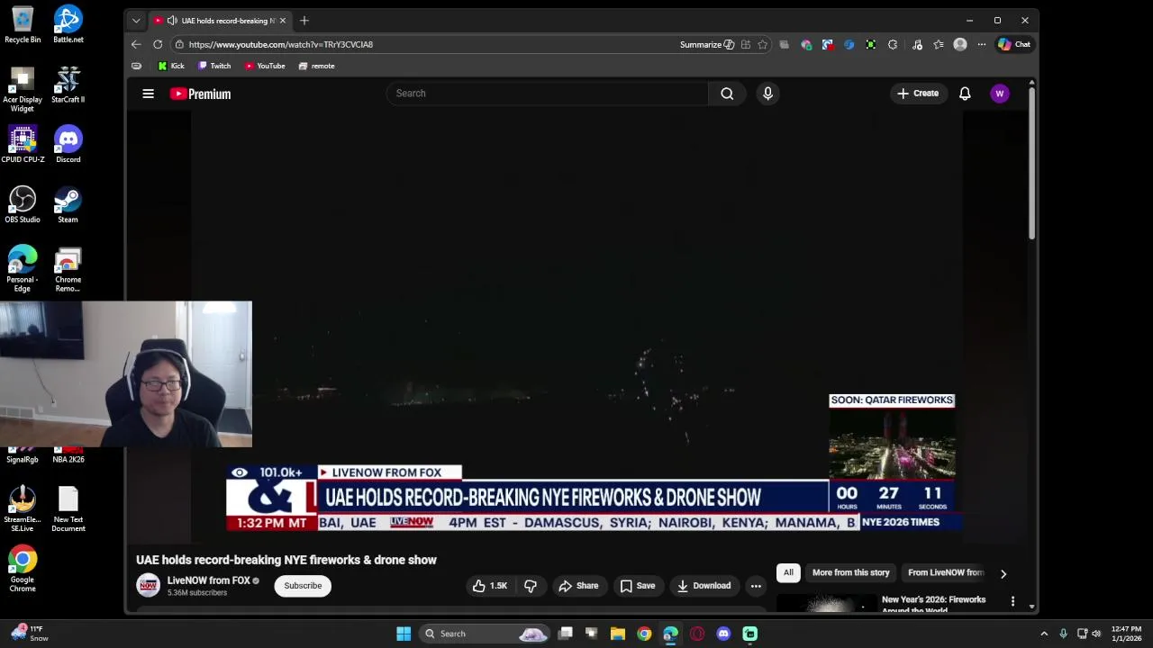Click the Create button
Screen dimensions: 1153x648
pos(918,94)
